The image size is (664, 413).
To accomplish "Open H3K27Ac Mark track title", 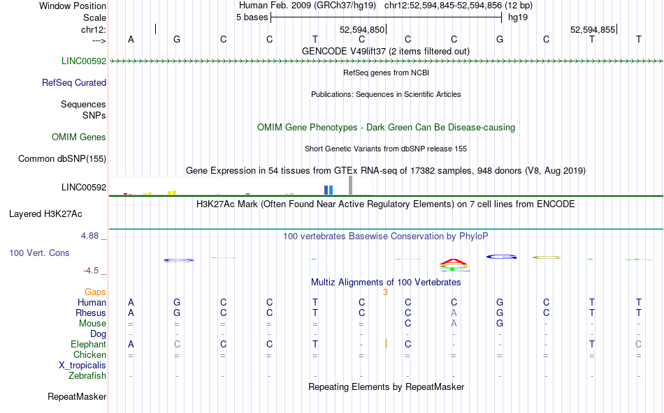I will click(385, 204).
